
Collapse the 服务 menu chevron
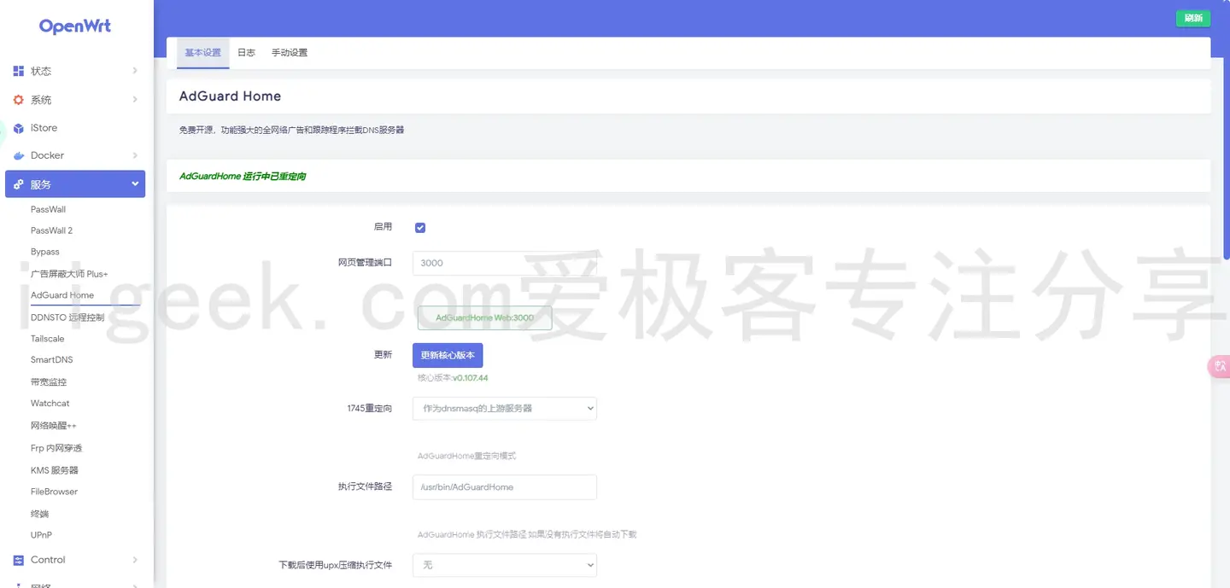[x=134, y=183]
